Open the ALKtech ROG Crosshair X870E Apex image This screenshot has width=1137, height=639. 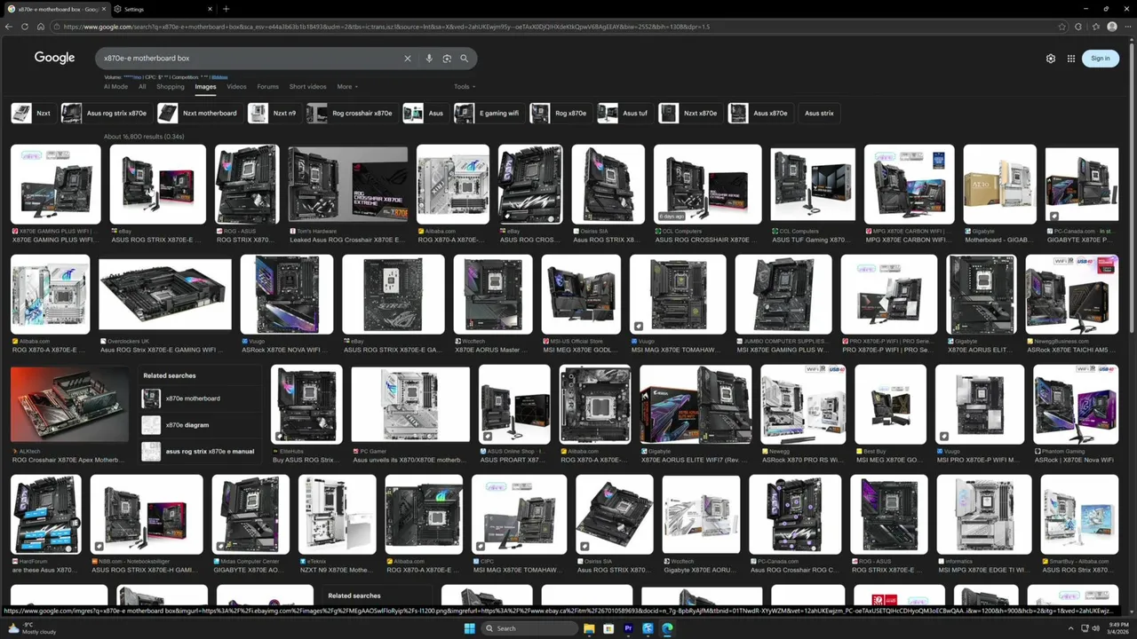[x=69, y=405]
